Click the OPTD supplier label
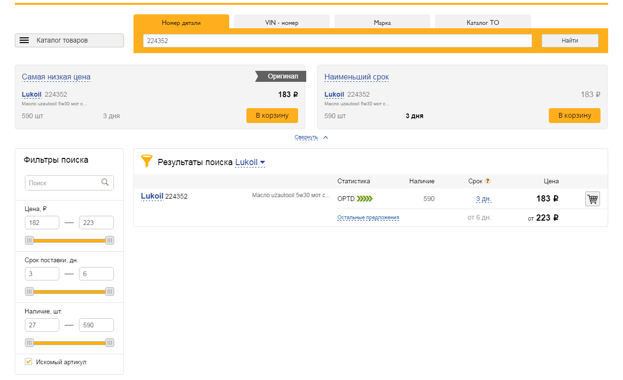 pyautogui.click(x=346, y=199)
